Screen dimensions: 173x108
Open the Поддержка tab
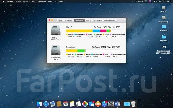(x=98, y=20)
